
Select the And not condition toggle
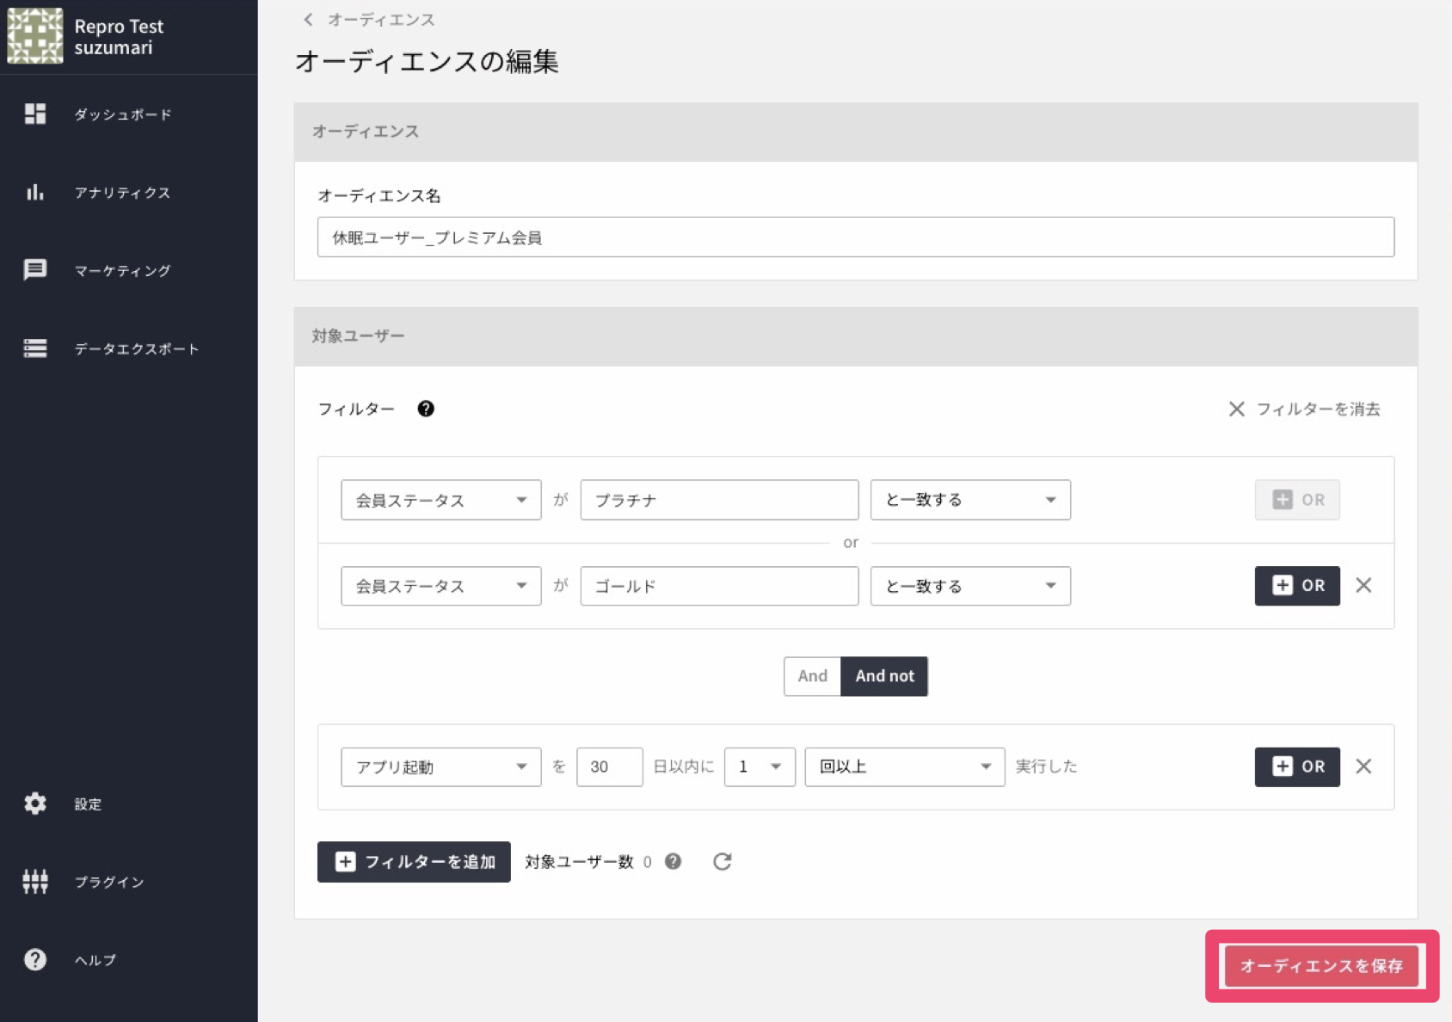point(884,676)
